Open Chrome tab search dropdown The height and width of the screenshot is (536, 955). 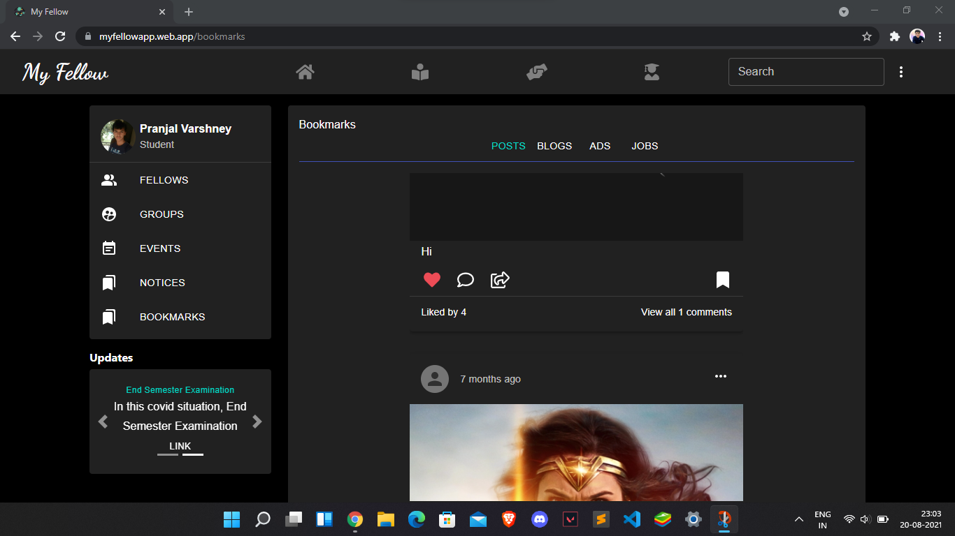point(844,12)
